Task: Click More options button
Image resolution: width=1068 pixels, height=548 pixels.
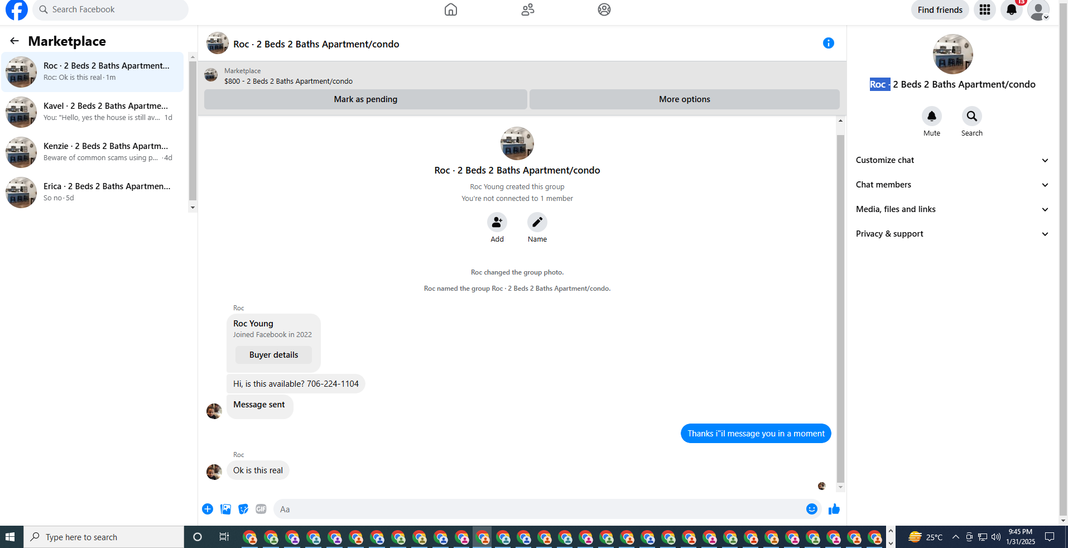Action: (x=685, y=99)
